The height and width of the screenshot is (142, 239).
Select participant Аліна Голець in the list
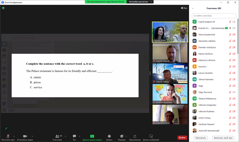click(x=214, y=118)
